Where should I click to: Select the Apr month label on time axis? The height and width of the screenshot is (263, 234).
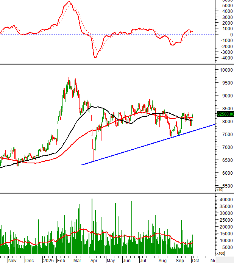coord(94,260)
